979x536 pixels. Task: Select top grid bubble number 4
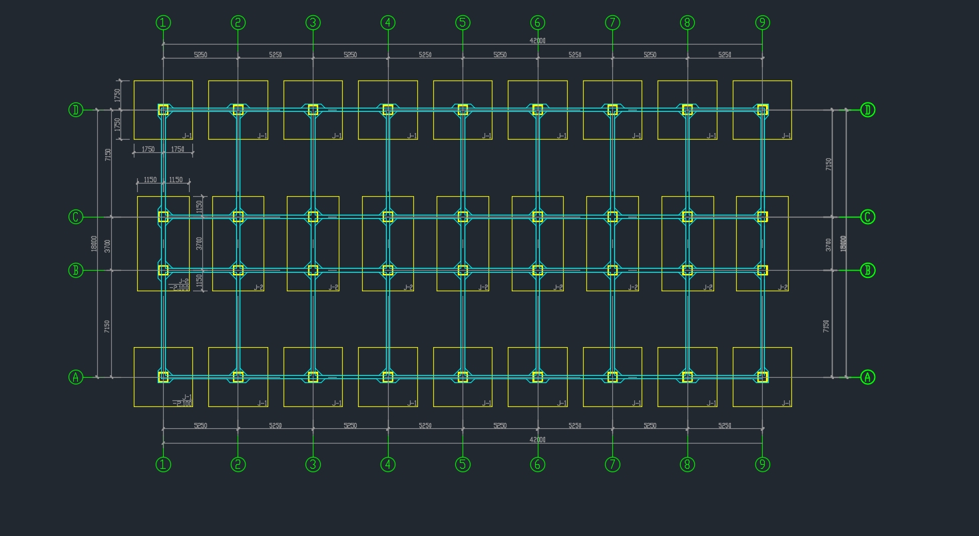(388, 23)
